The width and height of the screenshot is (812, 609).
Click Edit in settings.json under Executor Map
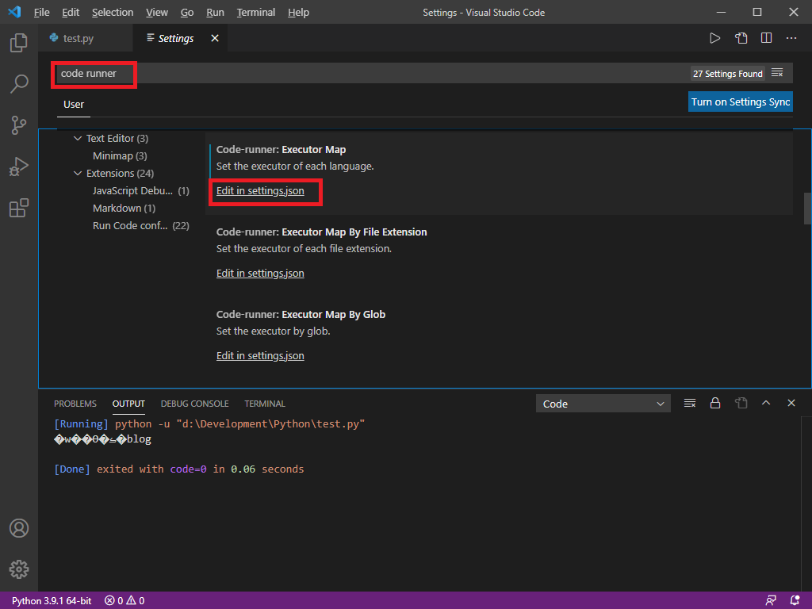[260, 191]
